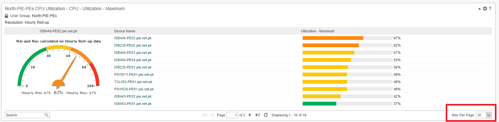Click the lock icon beside User Group
Screen dimensions: 499x122
(x=6, y=16)
